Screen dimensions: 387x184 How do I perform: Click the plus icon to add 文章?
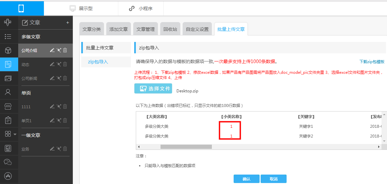[x=68, y=23]
